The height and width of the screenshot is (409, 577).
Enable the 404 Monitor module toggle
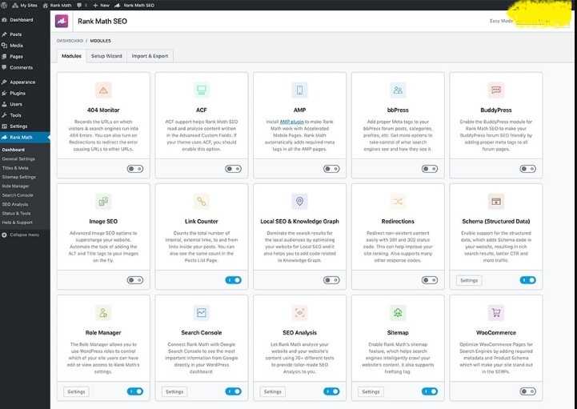(x=135, y=169)
